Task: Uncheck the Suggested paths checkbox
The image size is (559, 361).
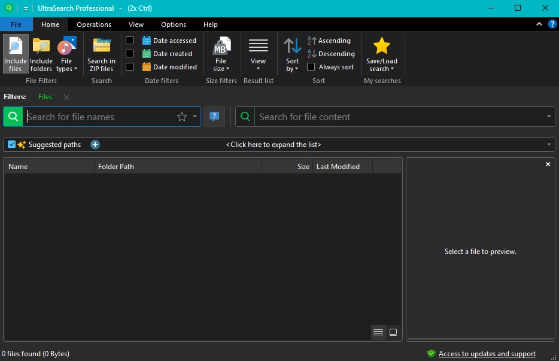Action: point(12,145)
